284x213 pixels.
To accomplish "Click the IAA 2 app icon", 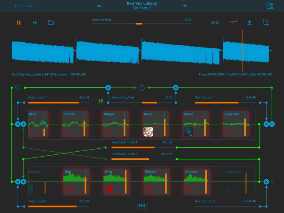I will tap(189, 132).
